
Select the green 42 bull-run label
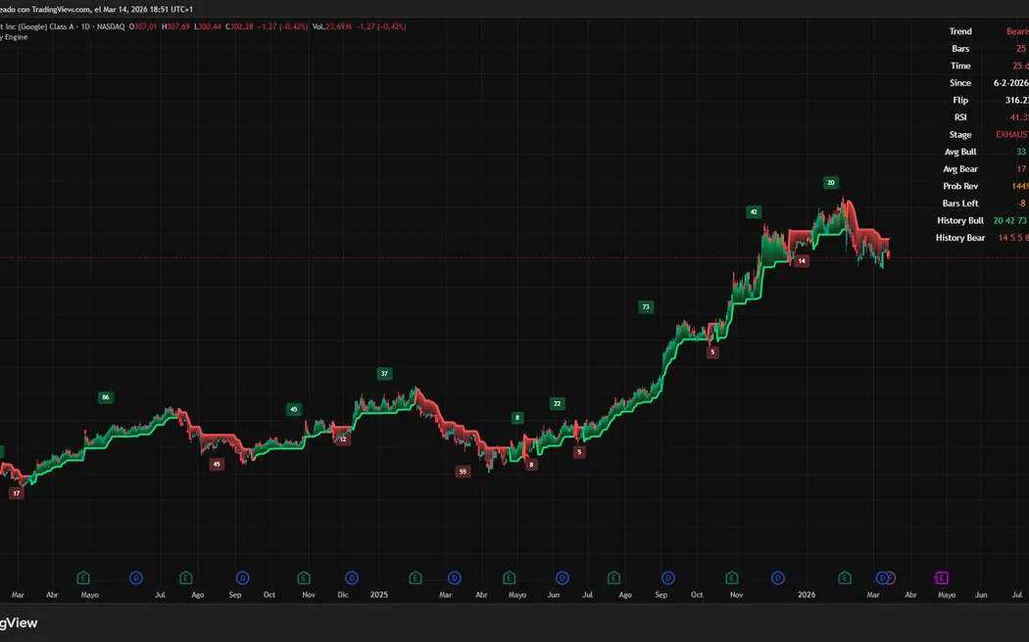pyautogui.click(x=754, y=211)
